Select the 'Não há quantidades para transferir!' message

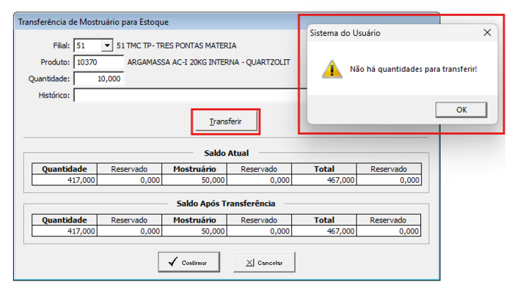click(414, 69)
